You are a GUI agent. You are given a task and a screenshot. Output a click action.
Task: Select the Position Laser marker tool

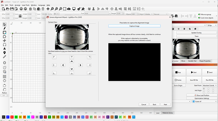4,53
